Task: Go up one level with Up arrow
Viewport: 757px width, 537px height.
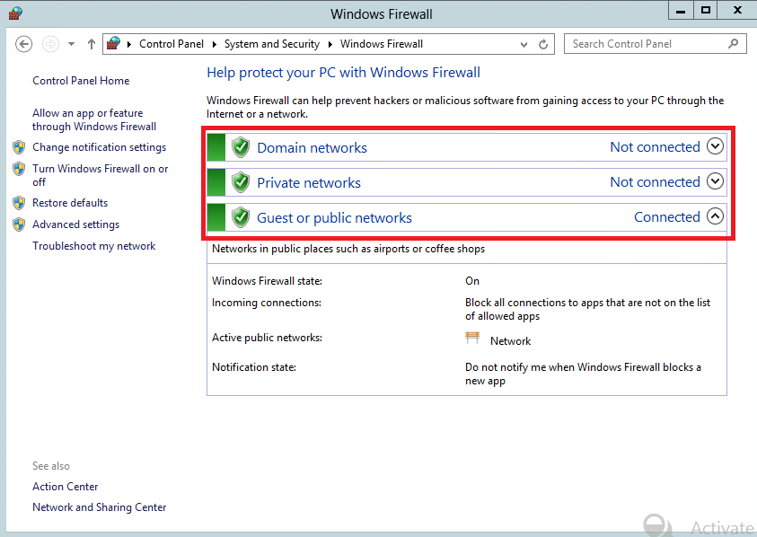Action: click(92, 44)
